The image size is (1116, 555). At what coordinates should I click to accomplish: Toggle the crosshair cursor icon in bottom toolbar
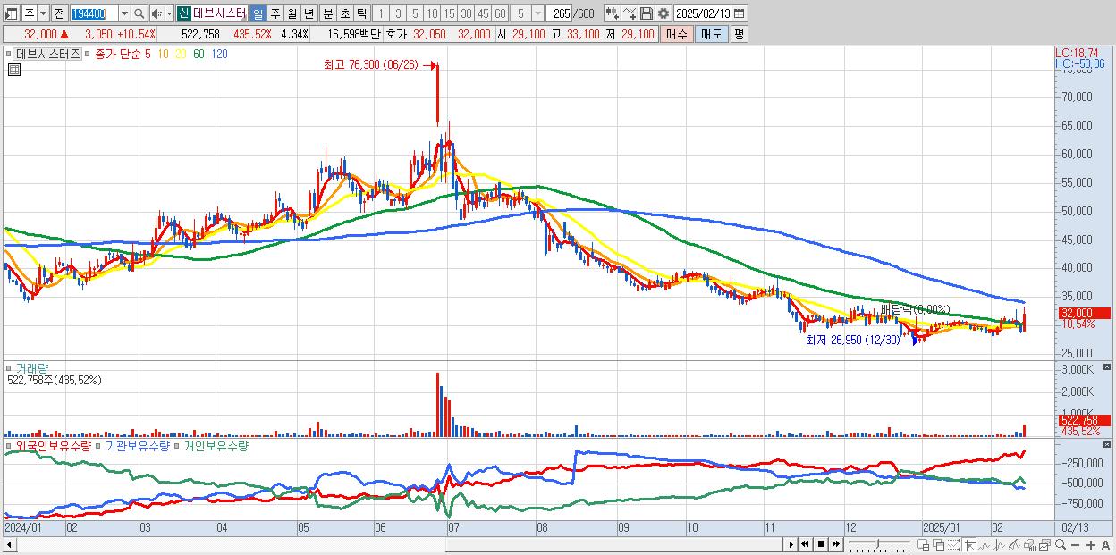pos(969,544)
